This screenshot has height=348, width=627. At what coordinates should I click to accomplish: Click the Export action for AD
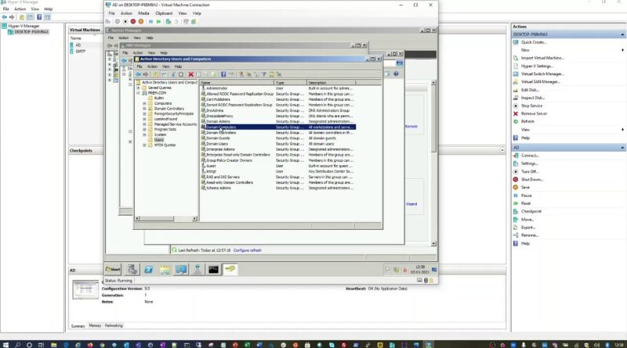click(527, 228)
